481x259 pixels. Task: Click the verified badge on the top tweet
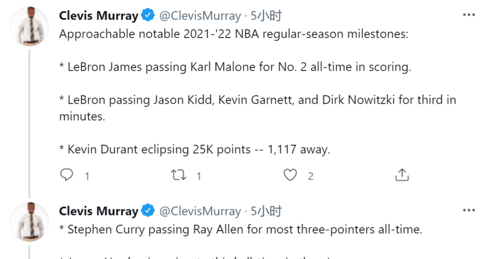[148, 15]
